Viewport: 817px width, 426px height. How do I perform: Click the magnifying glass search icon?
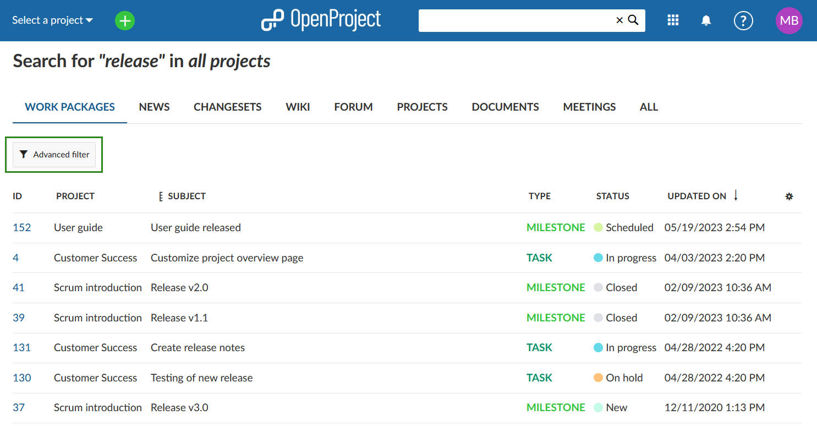(x=633, y=20)
